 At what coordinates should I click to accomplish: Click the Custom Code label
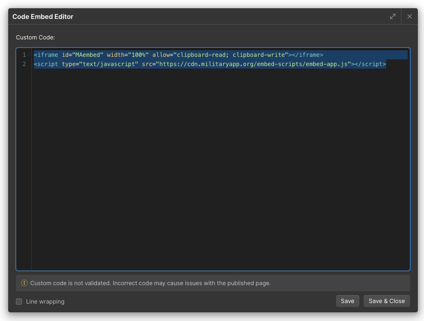click(x=35, y=37)
